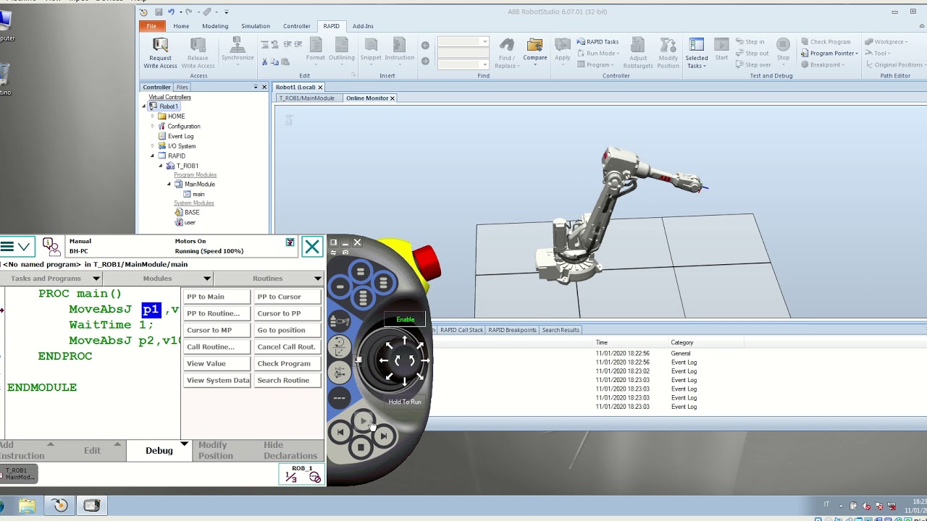Image resolution: width=927 pixels, height=521 pixels.
Task: Switch to Files panel tab
Action: (x=182, y=87)
